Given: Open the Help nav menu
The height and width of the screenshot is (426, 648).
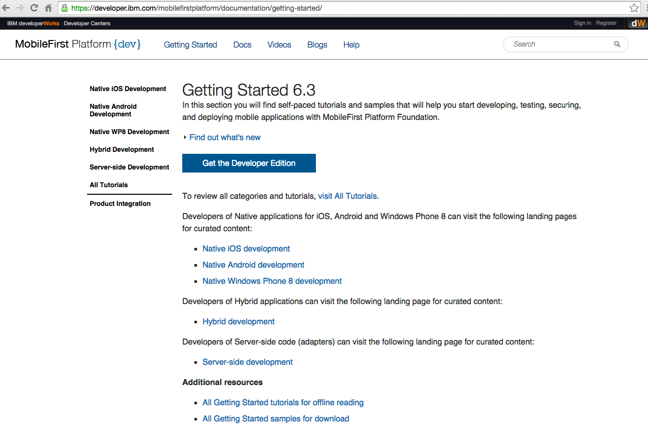Looking at the screenshot, I should 351,45.
